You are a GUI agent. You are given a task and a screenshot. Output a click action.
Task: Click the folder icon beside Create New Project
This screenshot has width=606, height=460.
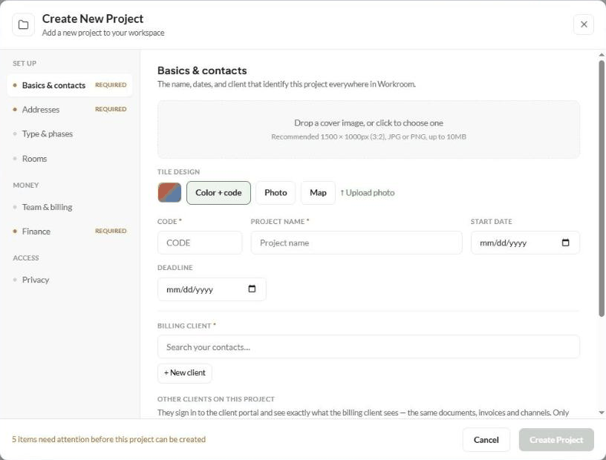[x=23, y=24]
